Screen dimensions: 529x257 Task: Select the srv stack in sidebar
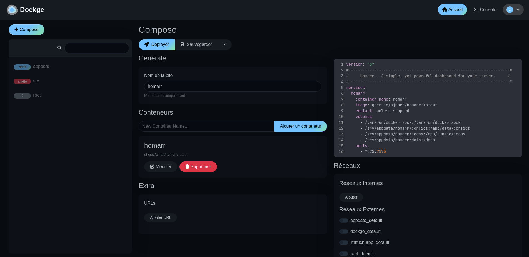click(36, 81)
